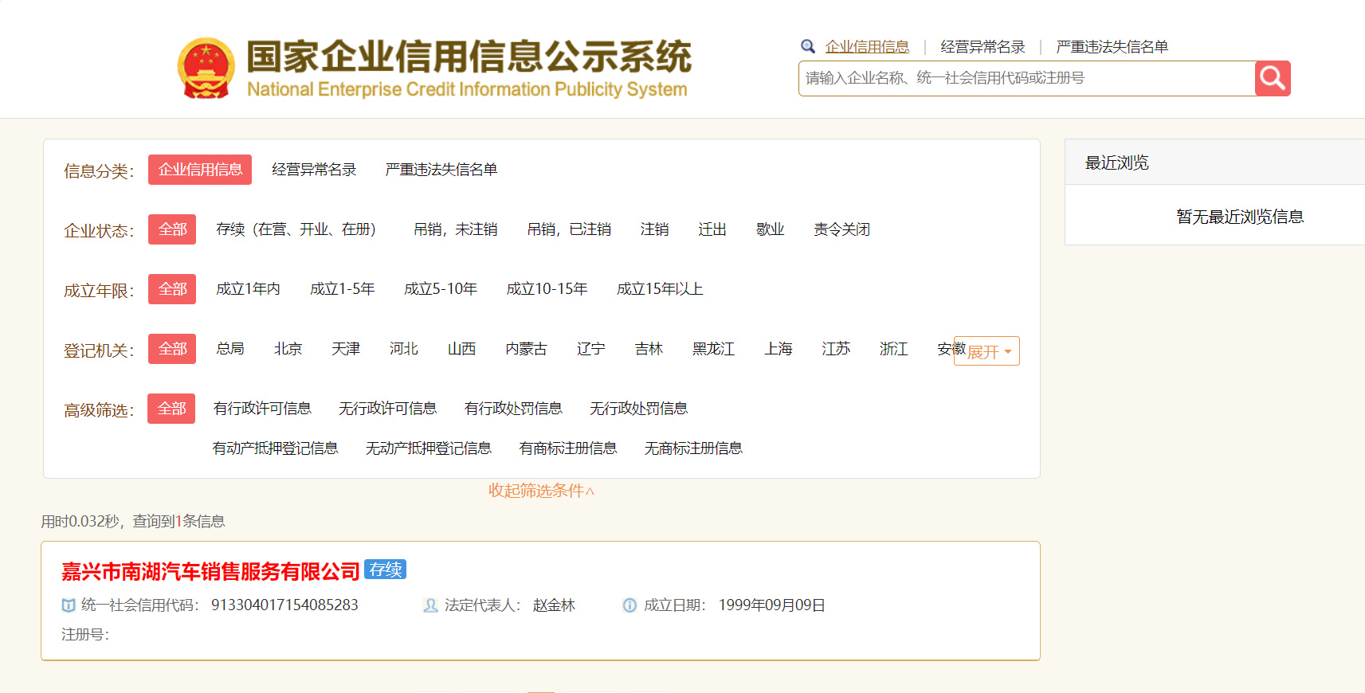Screen dimensions: 1365x693
Task: Select 严重违法失信名单 in 信息分类 row
Action: pyautogui.click(x=441, y=170)
